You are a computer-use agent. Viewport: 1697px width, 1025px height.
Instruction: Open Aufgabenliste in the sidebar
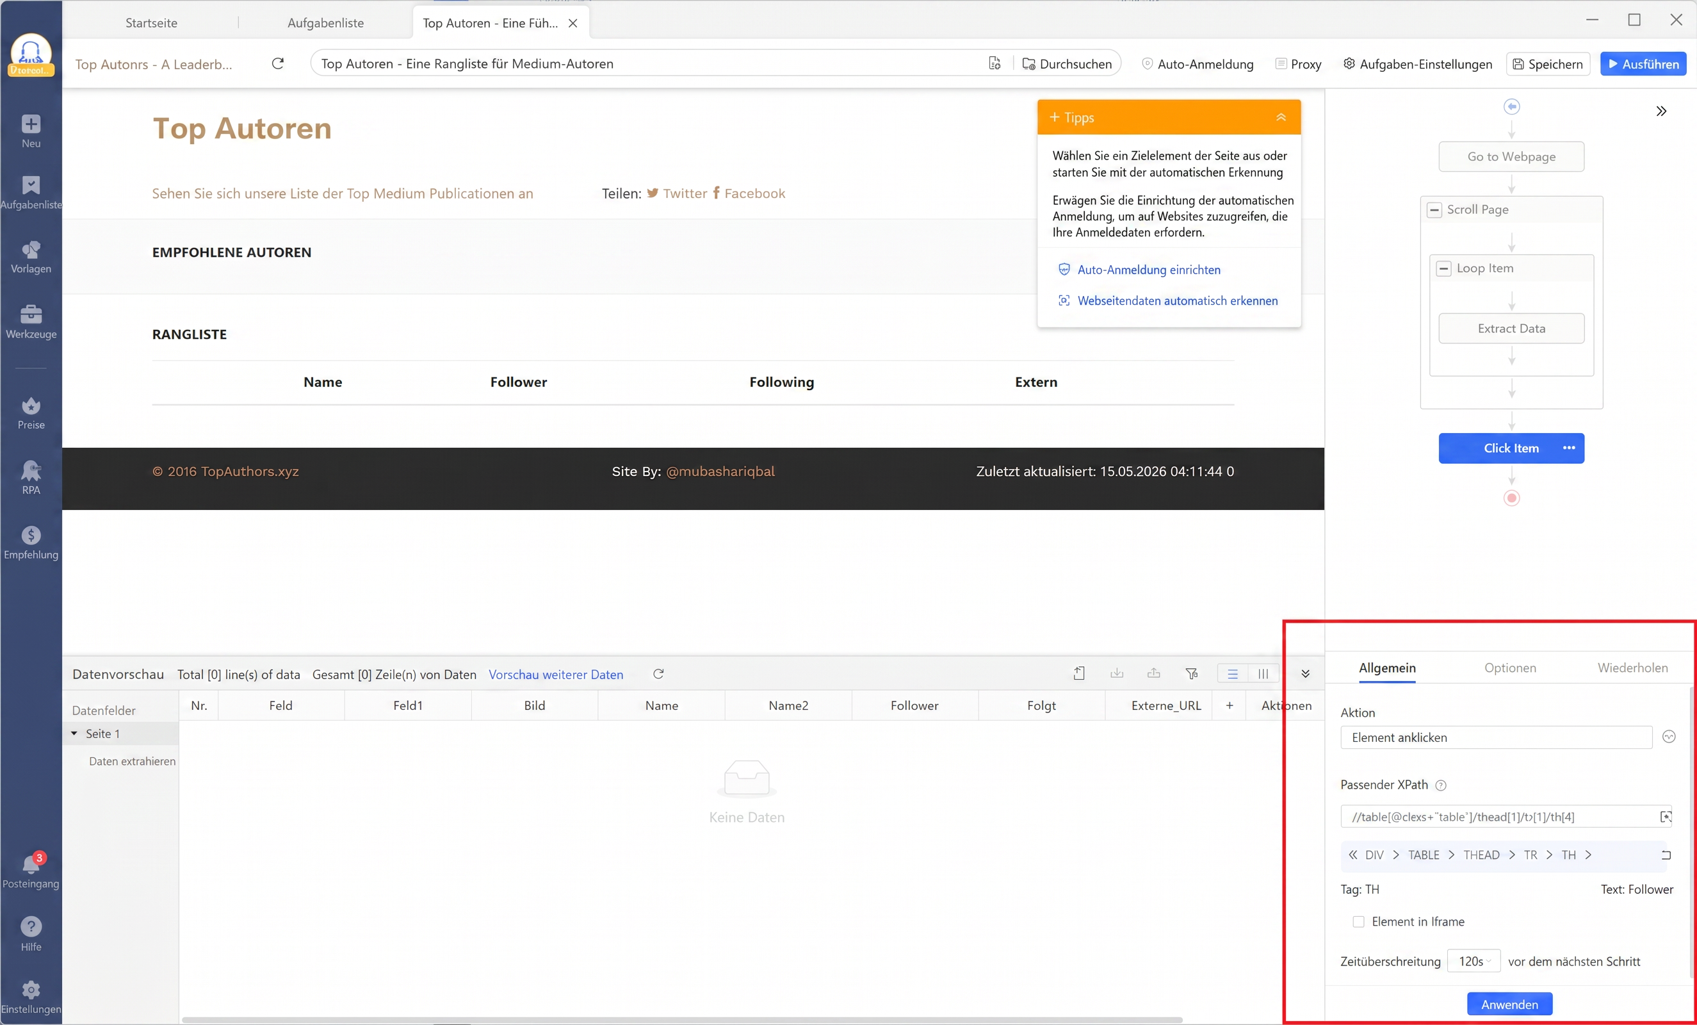click(31, 192)
